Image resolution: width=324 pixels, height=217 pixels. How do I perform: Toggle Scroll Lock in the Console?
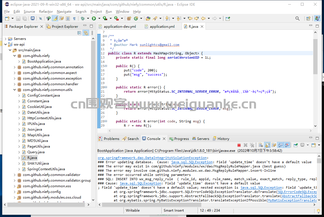[x=267, y=145]
